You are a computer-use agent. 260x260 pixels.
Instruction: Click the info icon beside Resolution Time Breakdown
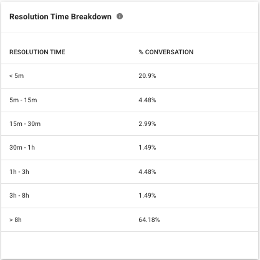[x=120, y=16]
